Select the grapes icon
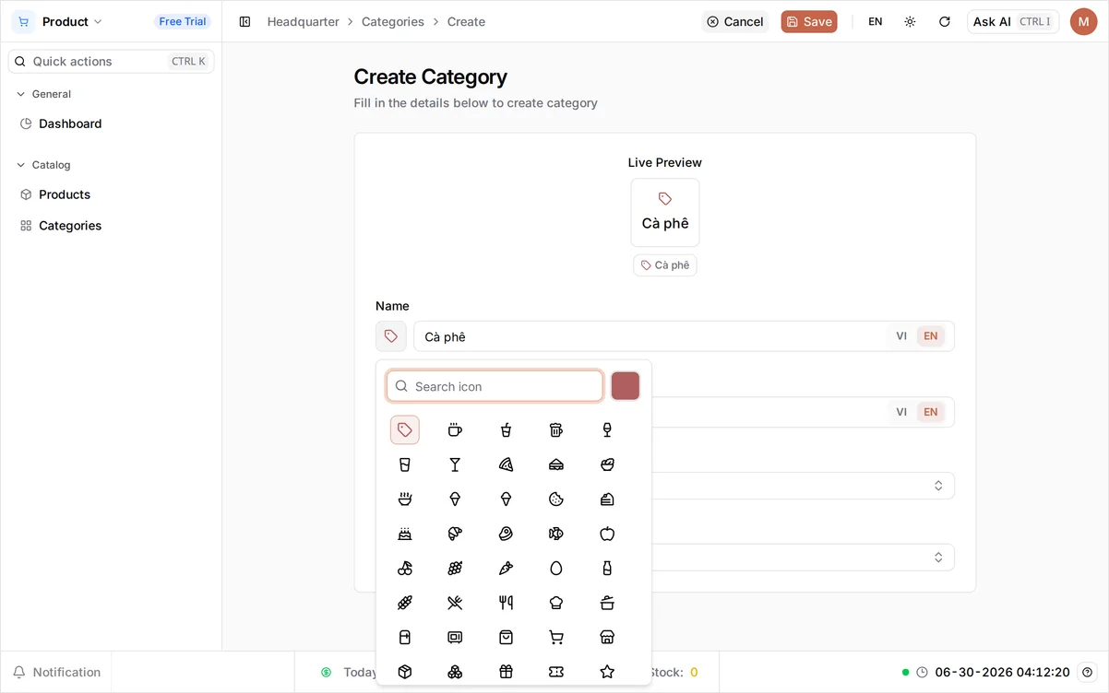The height and width of the screenshot is (693, 1109). [455, 569]
